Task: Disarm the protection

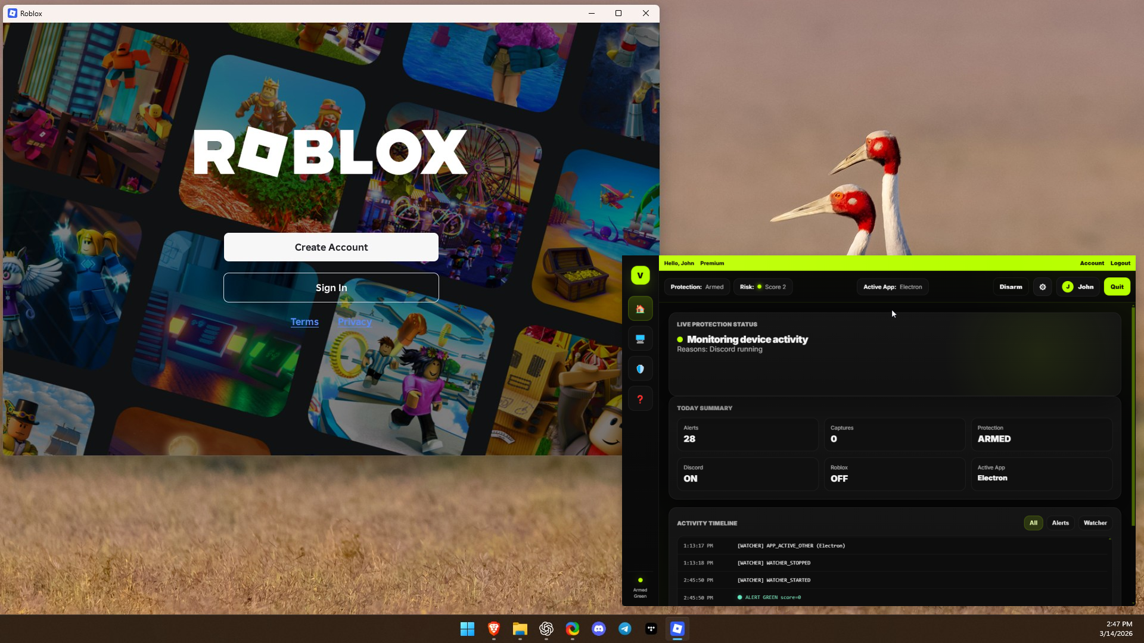Action: click(x=1011, y=287)
